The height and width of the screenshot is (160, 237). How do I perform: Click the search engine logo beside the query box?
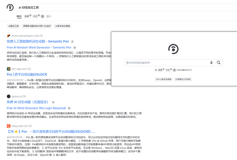(10, 7)
